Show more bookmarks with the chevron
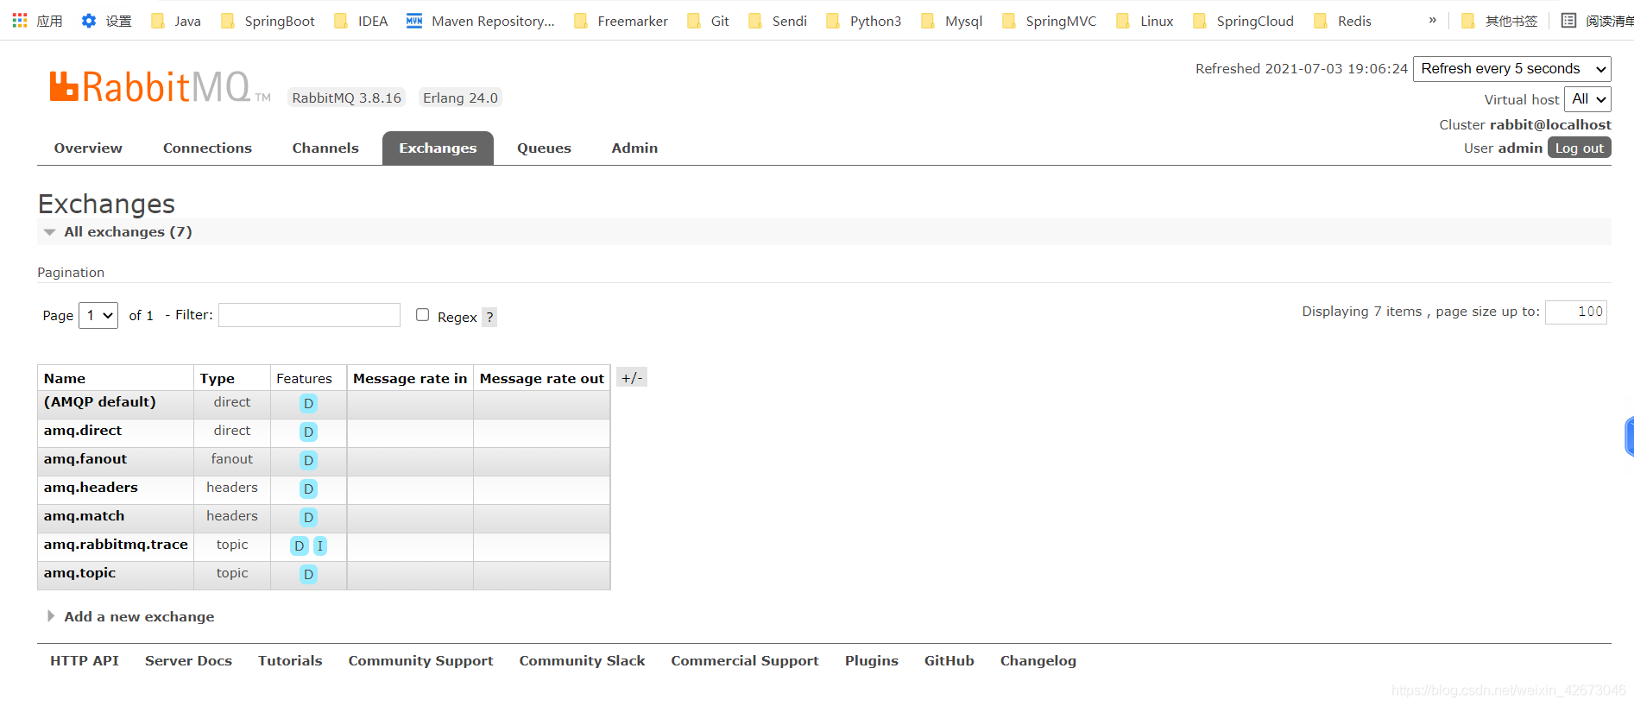 tap(1433, 21)
